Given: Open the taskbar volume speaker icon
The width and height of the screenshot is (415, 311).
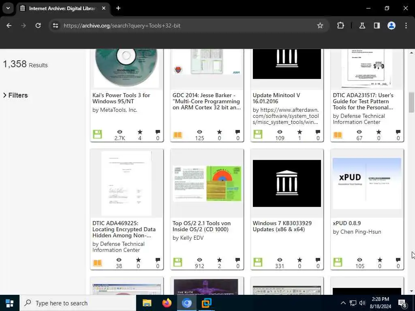Looking at the screenshot, I should (x=362, y=303).
